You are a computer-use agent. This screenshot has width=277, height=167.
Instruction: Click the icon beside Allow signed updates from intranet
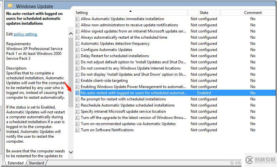(77, 31)
